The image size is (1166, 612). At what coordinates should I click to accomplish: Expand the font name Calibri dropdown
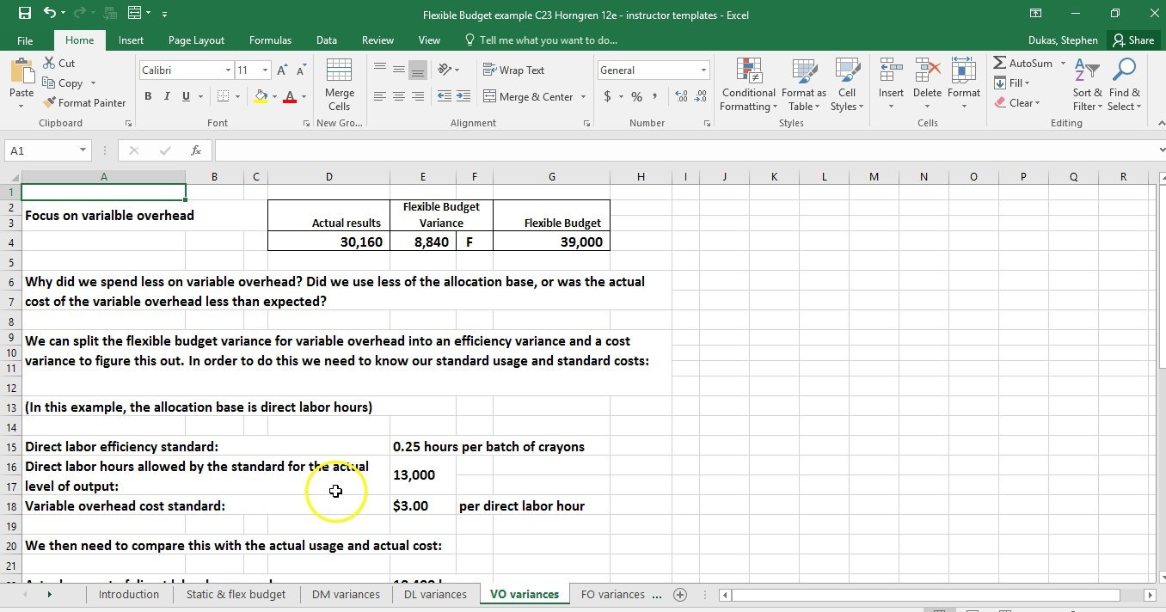click(228, 70)
